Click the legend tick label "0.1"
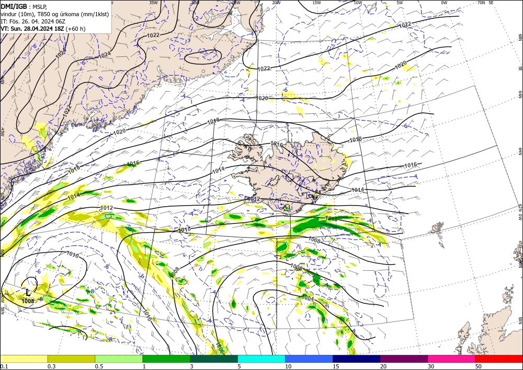The height and width of the screenshot is (370, 523). 3,366
